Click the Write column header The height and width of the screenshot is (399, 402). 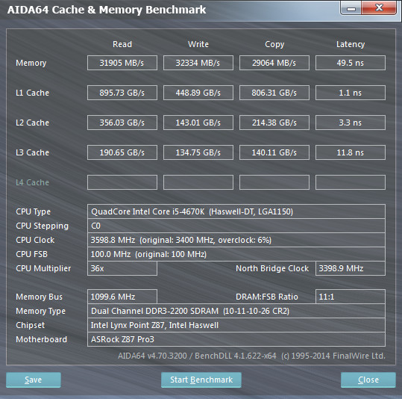tap(198, 44)
